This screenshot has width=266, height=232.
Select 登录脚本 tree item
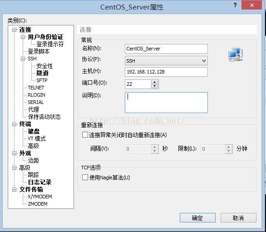click(x=39, y=51)
